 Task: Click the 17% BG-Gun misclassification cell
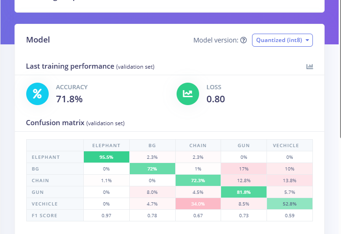[x=244, y=169]
